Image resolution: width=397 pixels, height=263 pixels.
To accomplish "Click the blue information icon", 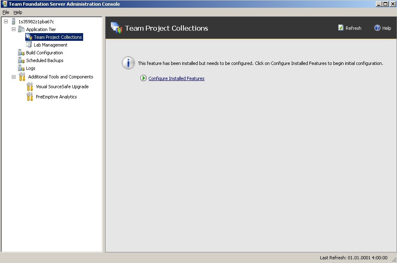I will coord(128,63).
